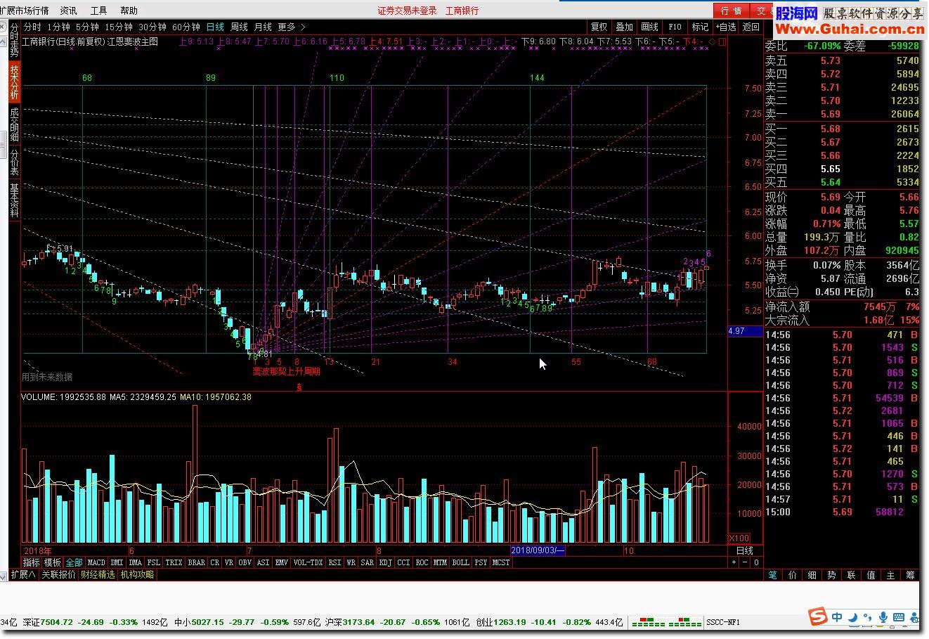Open 财经精选 tab

point(97,574)
